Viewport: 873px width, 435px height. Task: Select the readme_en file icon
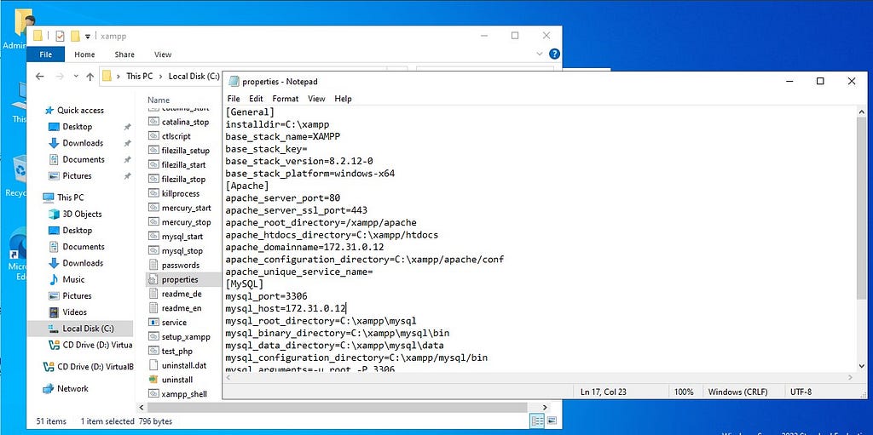pos(153,308)
